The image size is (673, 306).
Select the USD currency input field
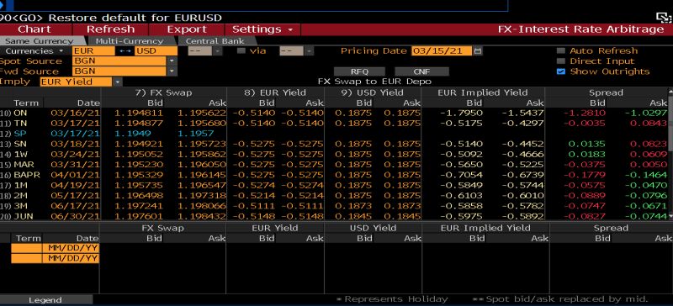pyautogui.click(x=156, y=51)
